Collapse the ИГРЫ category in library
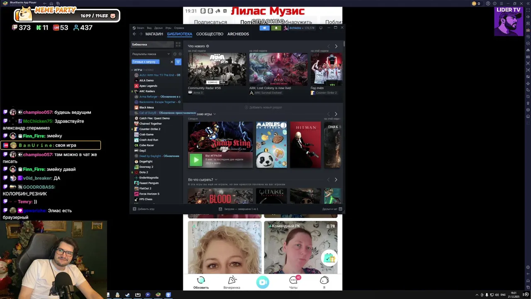Image resolution: width=531 pixels, height=299 pixels. (x=132, y=70)
